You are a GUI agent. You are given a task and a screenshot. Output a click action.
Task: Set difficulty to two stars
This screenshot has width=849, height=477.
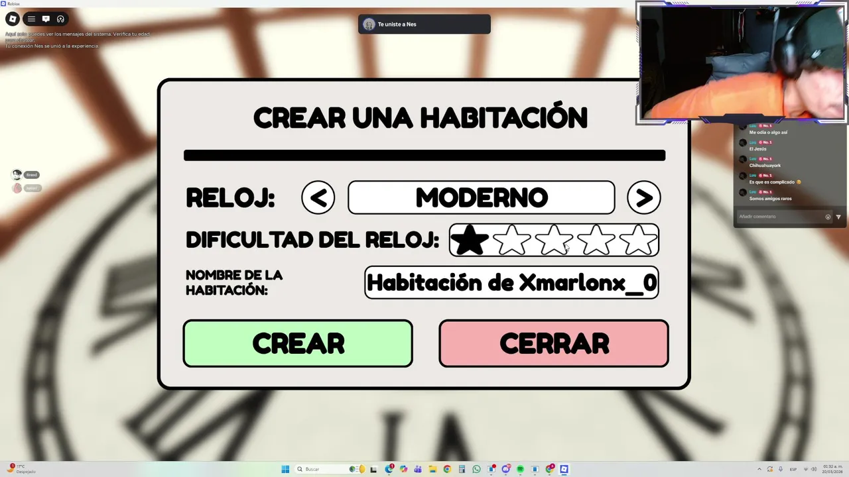tap(512, 240)
